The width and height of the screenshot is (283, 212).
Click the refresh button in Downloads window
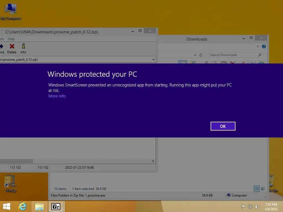click(x=201, y=55)
